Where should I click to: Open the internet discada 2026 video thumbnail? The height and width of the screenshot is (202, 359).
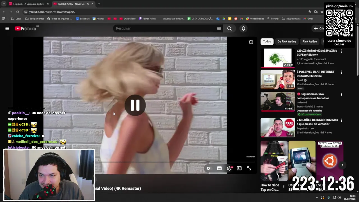pos(278,79)
